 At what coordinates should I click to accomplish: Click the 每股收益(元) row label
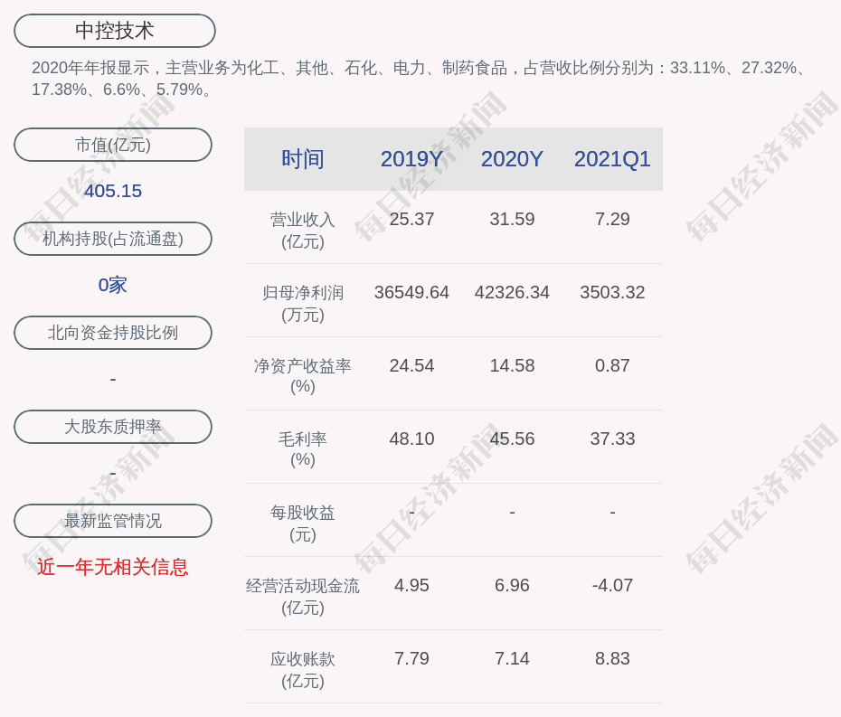[303, 524]
